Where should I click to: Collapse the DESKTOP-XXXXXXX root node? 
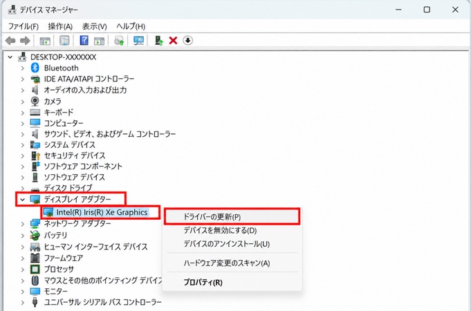point(10,57)
